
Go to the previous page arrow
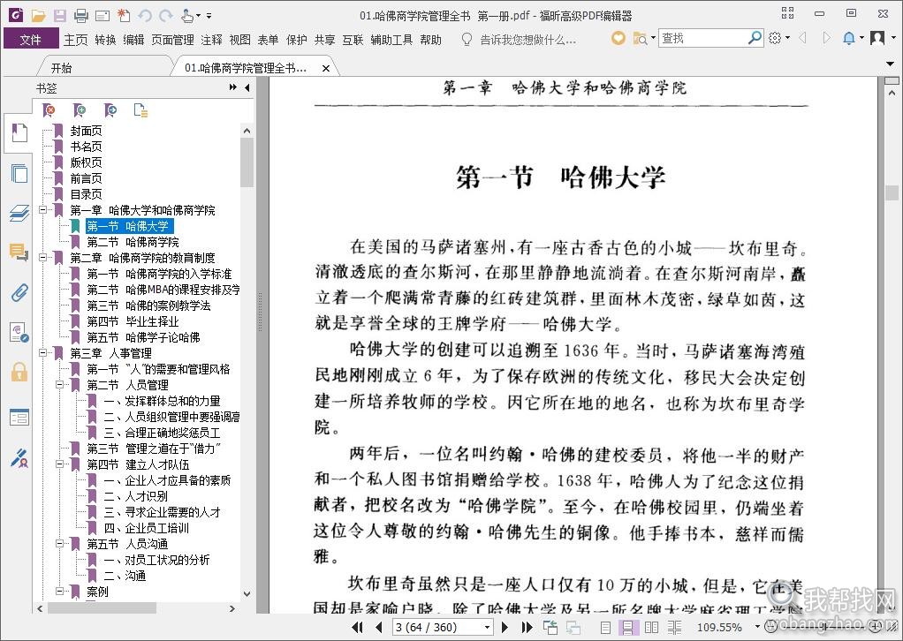coord(378,627)
